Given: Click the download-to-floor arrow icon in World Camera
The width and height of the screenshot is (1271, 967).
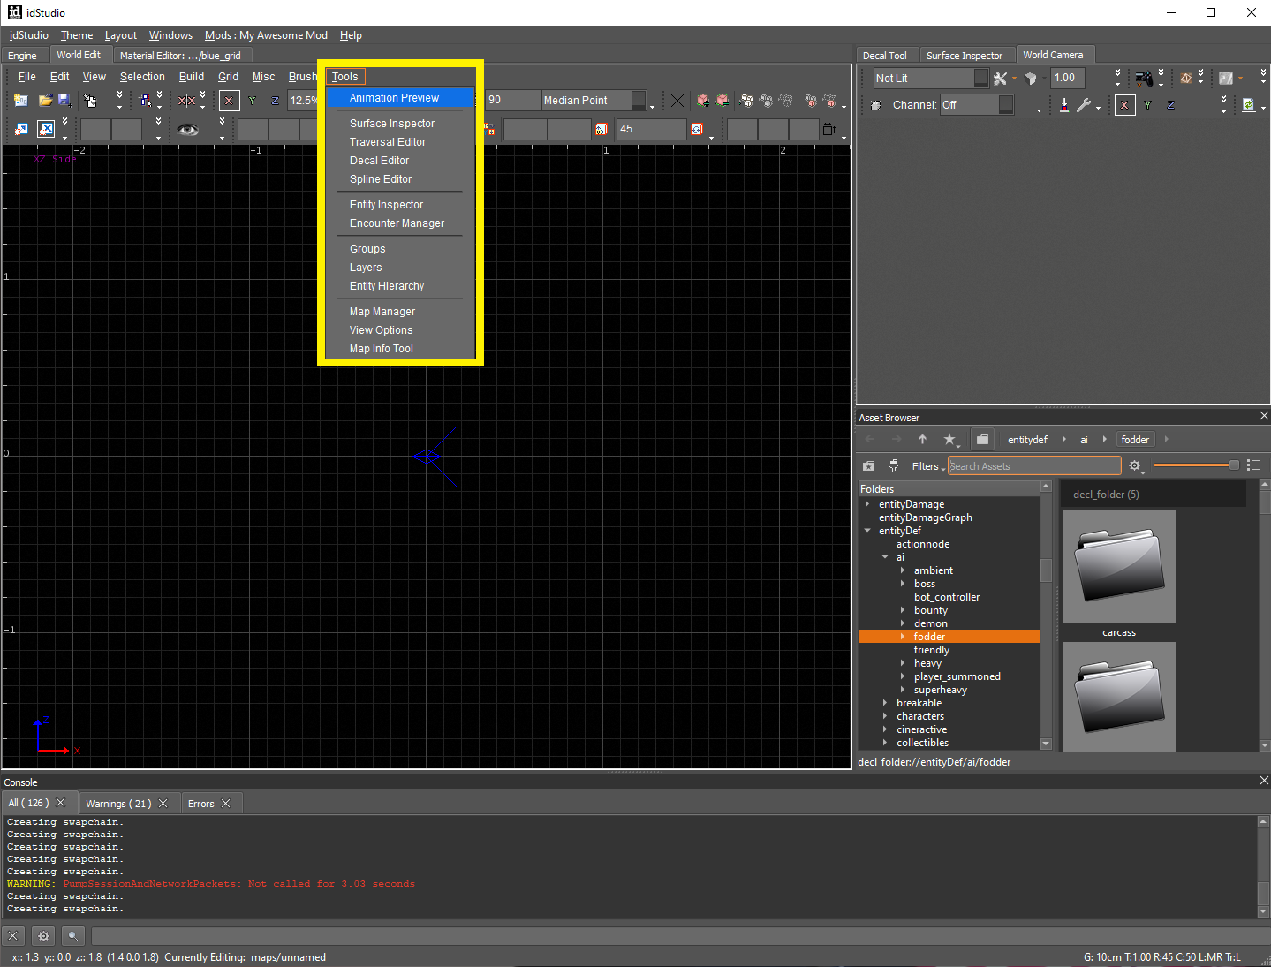Looking at the screenshot, I should click(1063, 105).
